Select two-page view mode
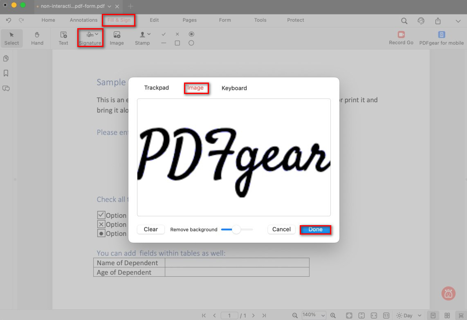 click(447, 316)
